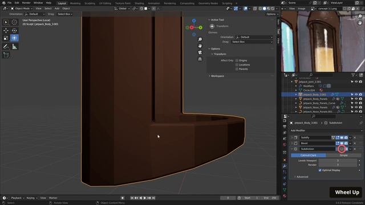Enable Locations affect only checkbox
This screenshot has width=365, height=205.
point(237,65)
